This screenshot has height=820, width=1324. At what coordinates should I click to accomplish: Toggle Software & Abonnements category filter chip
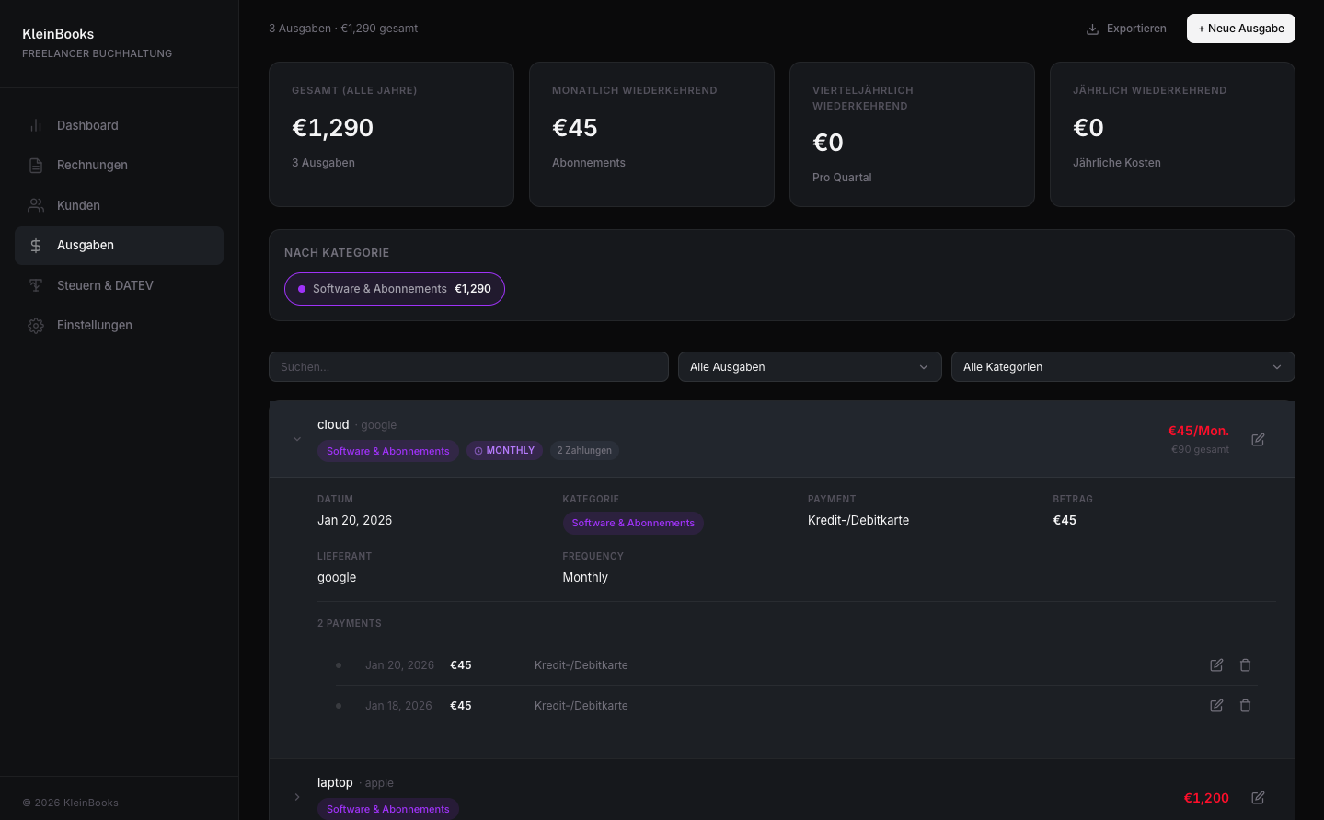click(x=394, y=289)
